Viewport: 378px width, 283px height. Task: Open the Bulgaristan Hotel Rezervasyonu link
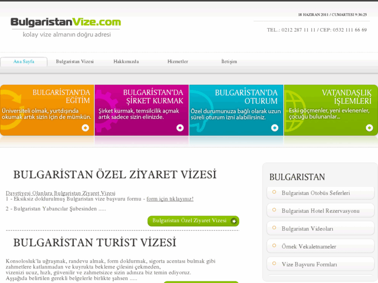pos(320,211)
